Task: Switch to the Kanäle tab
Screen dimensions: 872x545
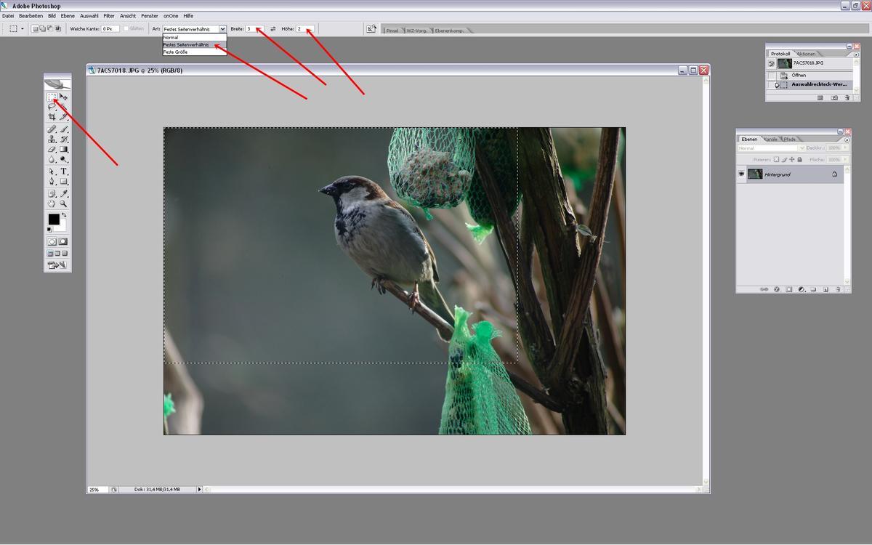Action: pyautogui.click(x=770, y=139)
